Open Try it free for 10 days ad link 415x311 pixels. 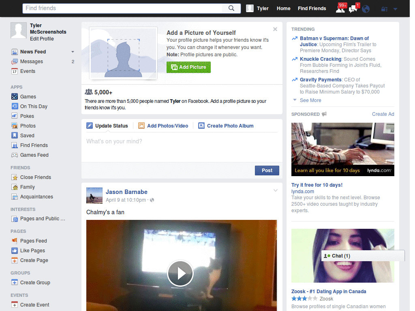tap(317, 185)
